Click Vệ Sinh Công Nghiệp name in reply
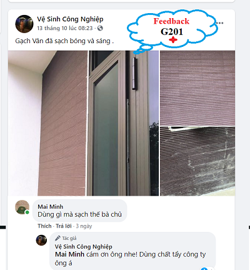Viewport: 250px width, 270px height. click(x=84, y=247)
